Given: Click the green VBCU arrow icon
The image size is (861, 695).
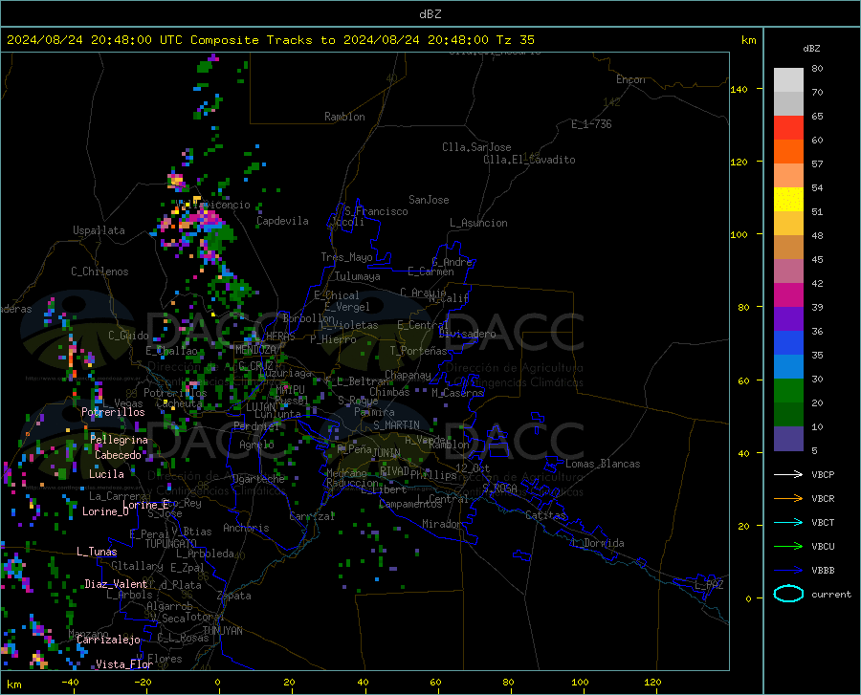Looking at the screenshot, I should [788, 547].
